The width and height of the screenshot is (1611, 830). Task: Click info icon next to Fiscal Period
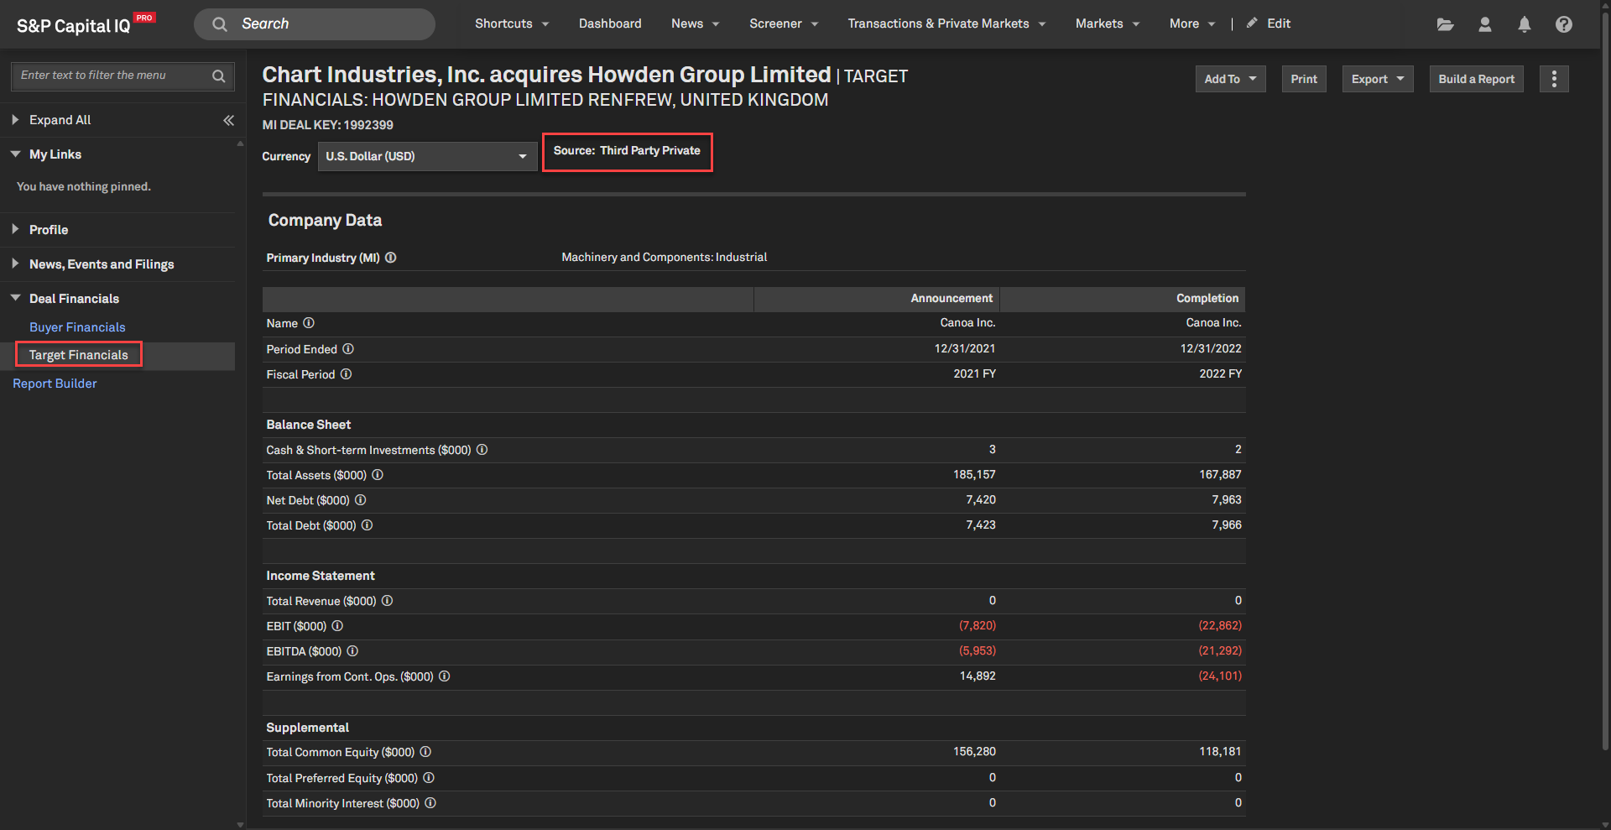point(346,374)
